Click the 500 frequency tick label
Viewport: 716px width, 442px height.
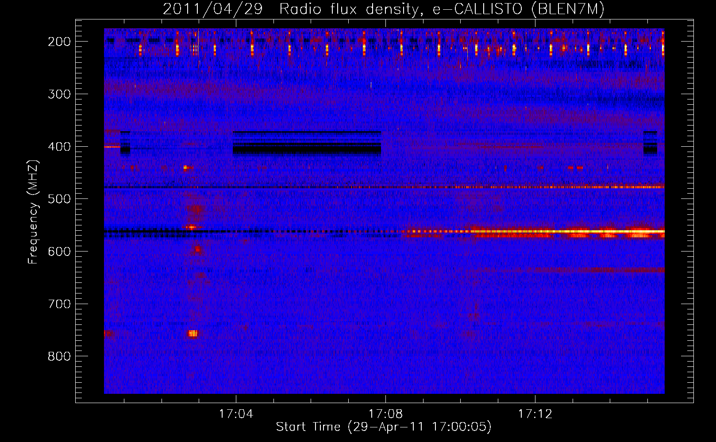coord(59,199)
